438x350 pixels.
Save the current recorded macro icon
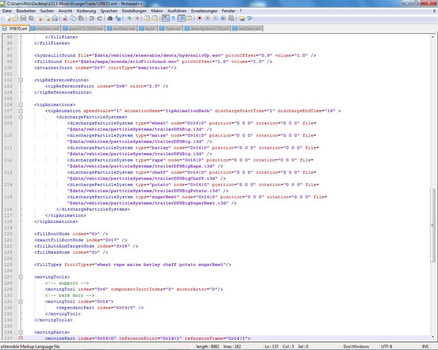click(231, 19)
